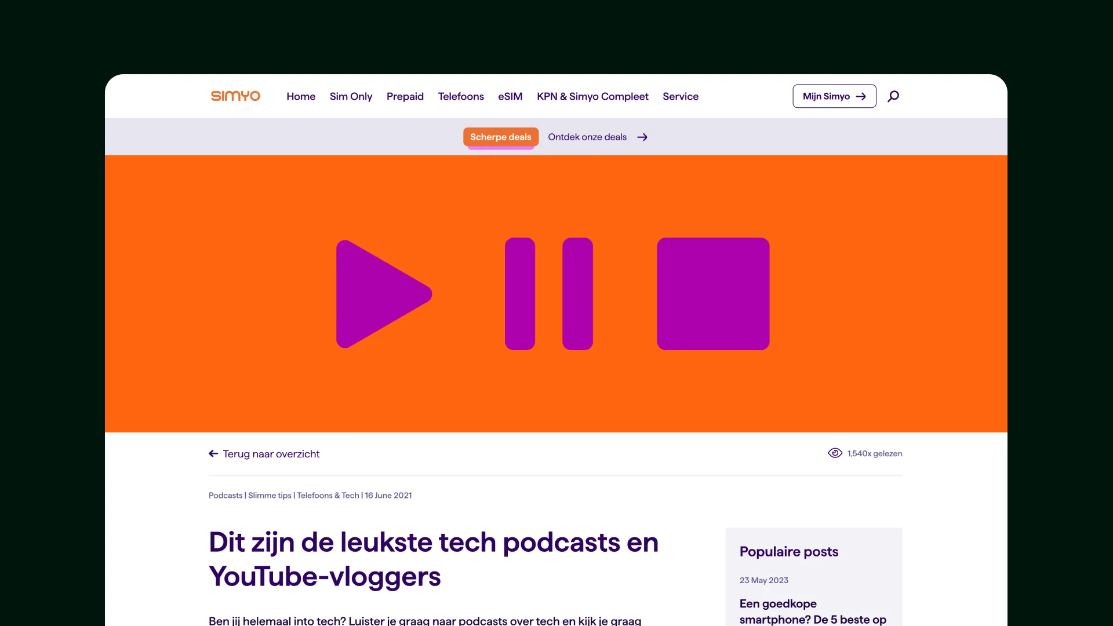The width and height of the screenshot is (1113, 626).
Task: Open the KPN & Simyo Compleet section
Action: [592, 96]
